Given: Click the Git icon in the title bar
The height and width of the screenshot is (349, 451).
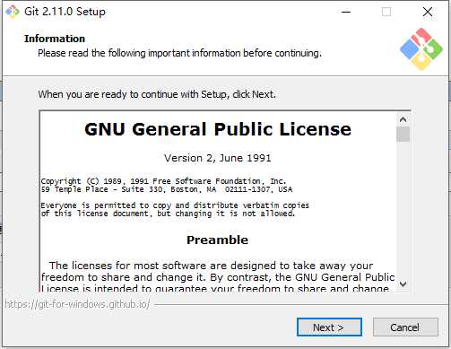Looking at the screenshot, I should click(x=13, y=12).
